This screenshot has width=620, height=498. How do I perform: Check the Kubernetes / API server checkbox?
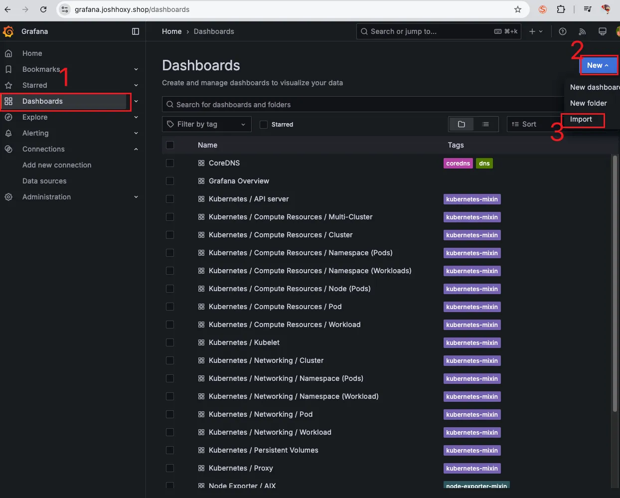pos(170,199)
